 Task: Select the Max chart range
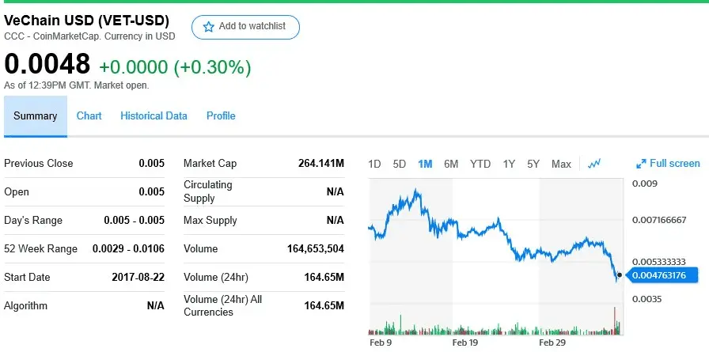(x=561, y=164)
